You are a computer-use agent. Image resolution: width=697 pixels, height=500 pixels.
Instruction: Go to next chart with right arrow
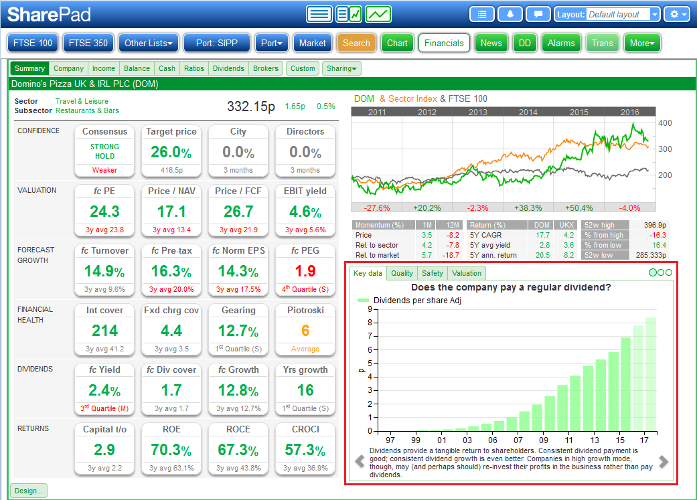pos(664,461)
